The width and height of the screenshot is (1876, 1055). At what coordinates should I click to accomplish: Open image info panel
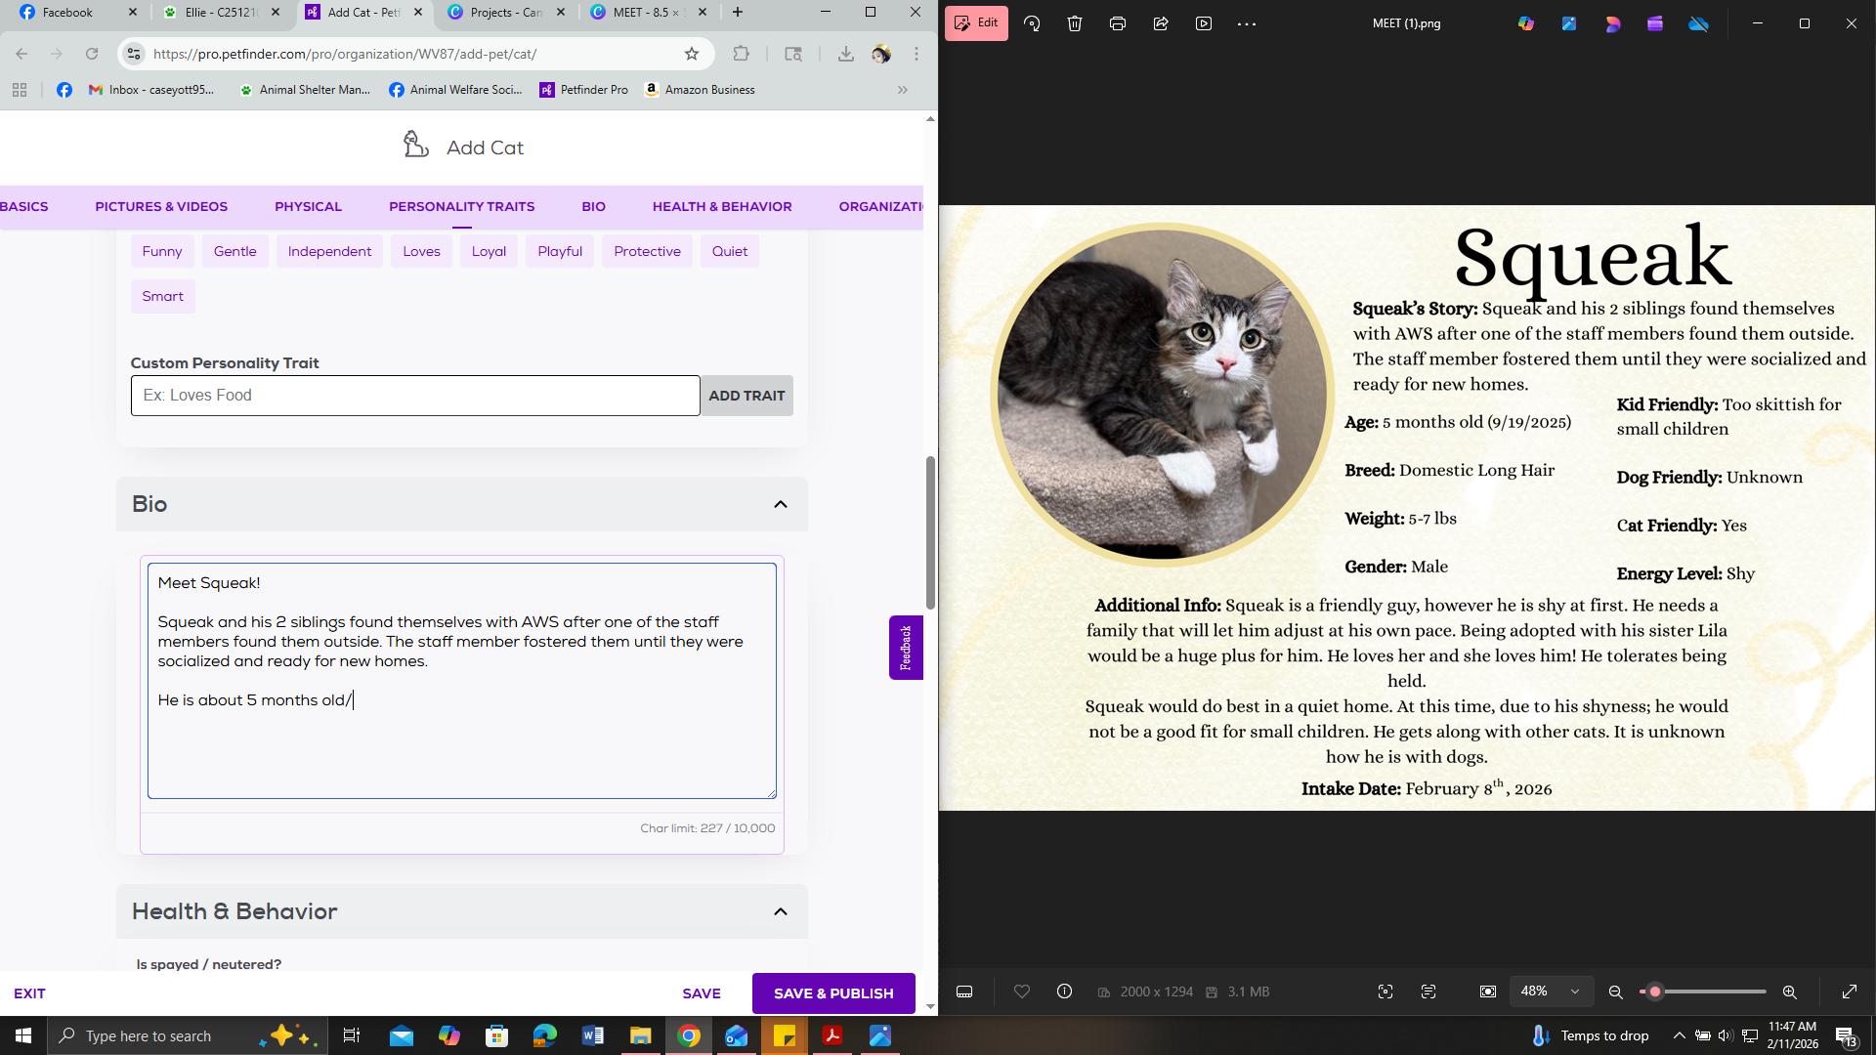(1063, 992)
